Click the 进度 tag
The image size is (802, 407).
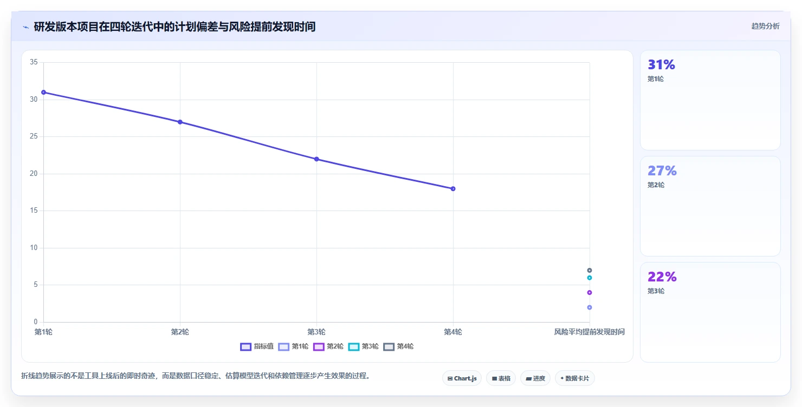coord(535,378)
